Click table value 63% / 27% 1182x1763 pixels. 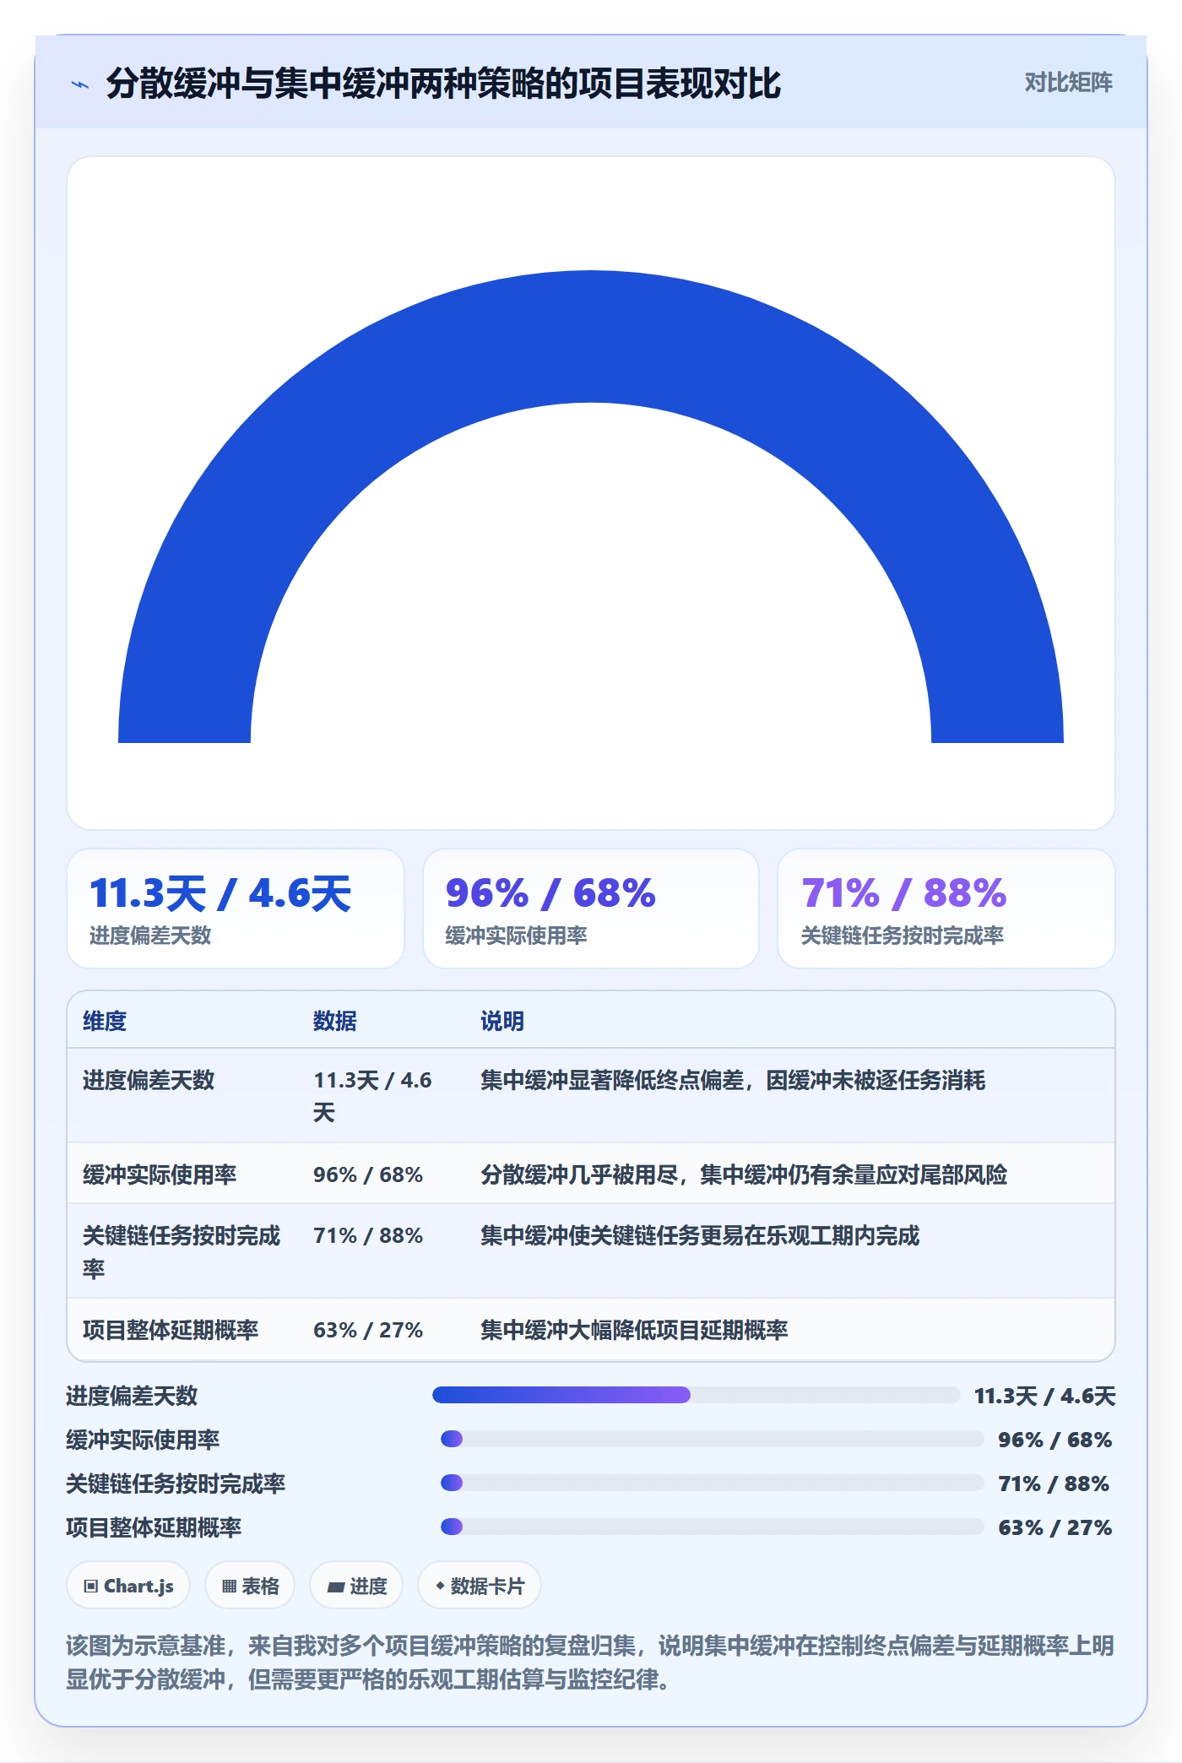tap(368, 1330)
